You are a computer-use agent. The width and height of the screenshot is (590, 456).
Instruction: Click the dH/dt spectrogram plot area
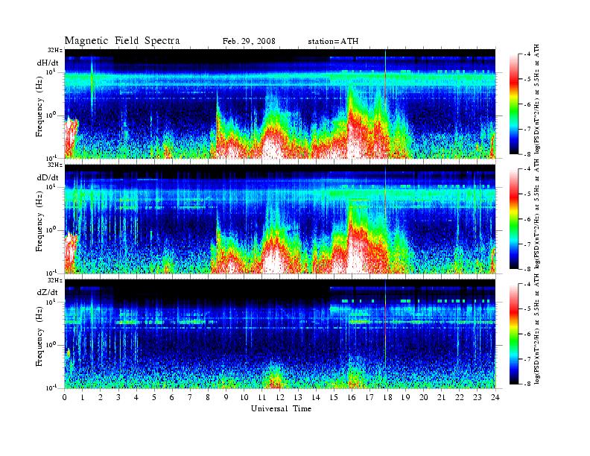click(280, 104)
